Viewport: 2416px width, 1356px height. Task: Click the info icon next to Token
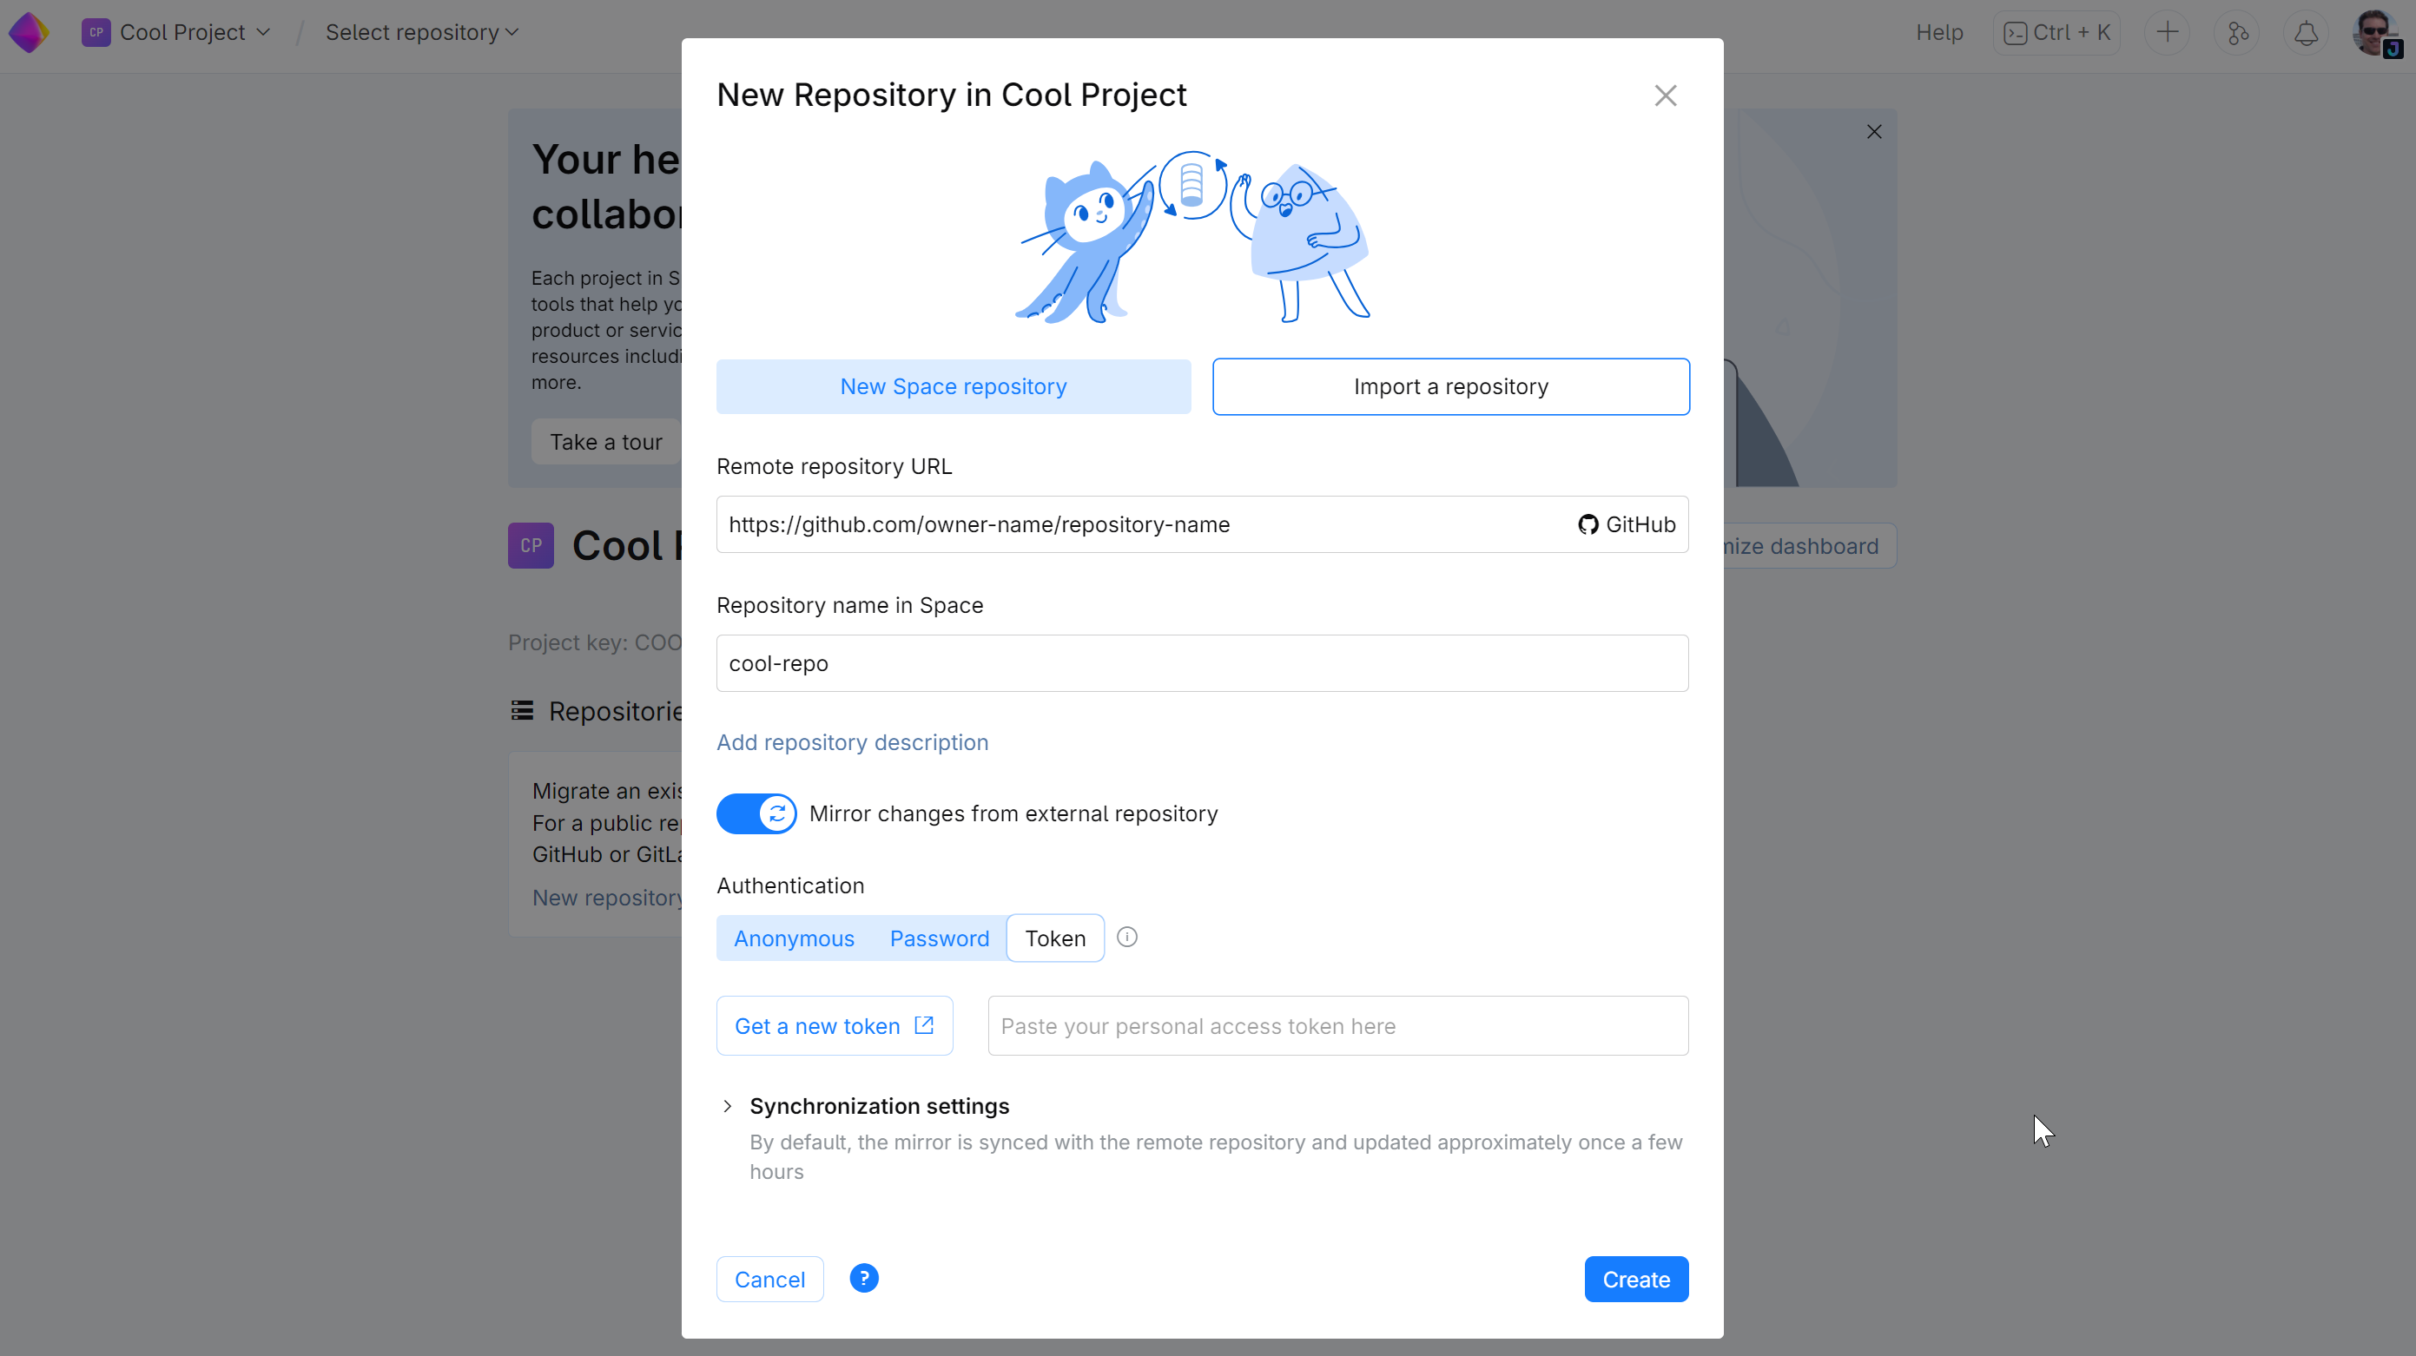pyautogui.click(x=1126, y=937)
